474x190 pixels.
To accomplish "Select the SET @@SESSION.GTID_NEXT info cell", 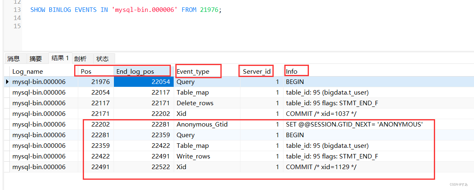I will [378, 124].
